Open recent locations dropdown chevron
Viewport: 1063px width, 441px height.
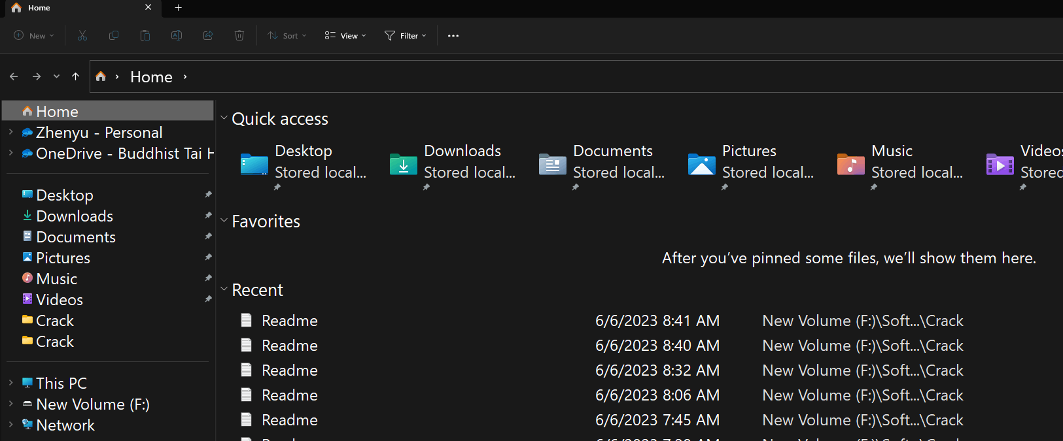coord(57,76)
